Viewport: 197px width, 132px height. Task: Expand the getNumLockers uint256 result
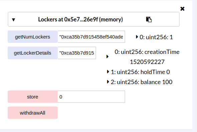tap(137, 37)
